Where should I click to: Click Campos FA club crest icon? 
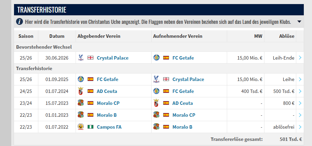[81, 127]
